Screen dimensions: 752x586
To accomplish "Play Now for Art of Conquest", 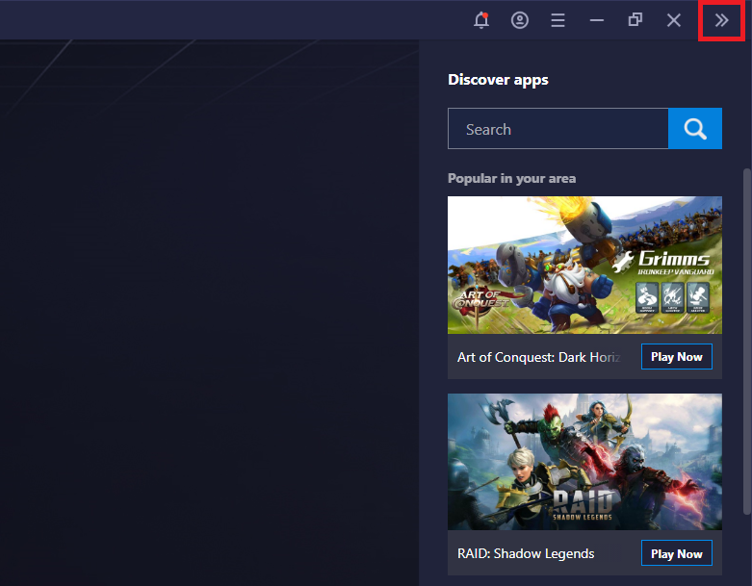I will click(x=677, y=356).
